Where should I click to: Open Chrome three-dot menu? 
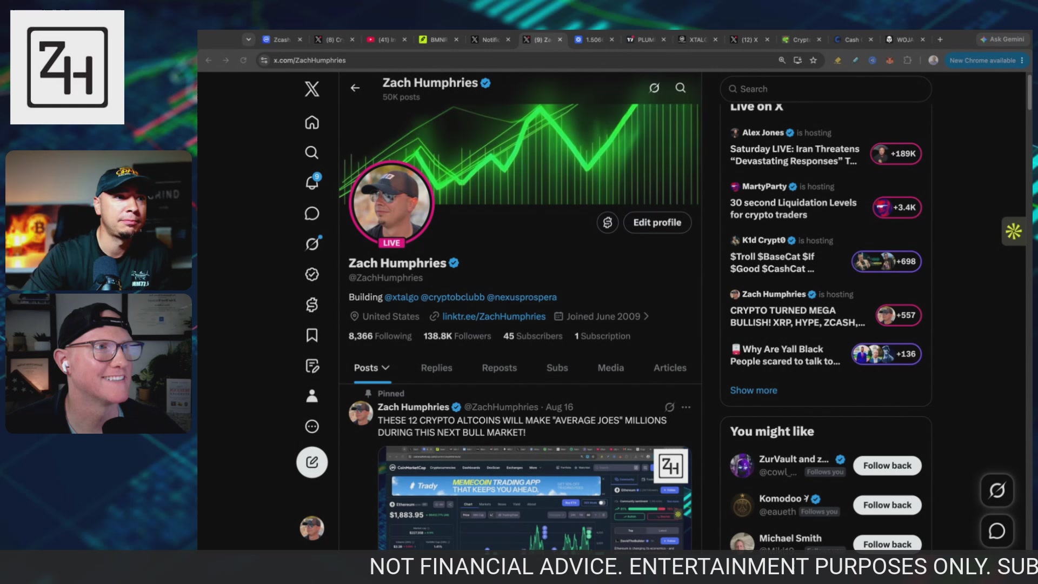(x=1022, y=61)
